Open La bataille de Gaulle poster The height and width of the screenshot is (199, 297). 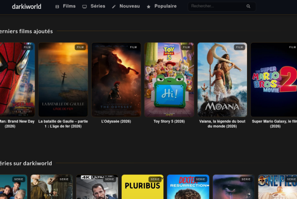coord(63,80)
